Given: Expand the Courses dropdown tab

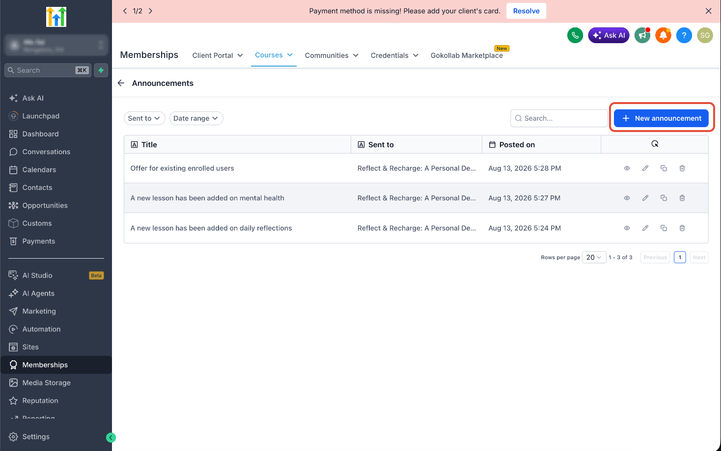Looking at the screenshot, I should (274, 55).
